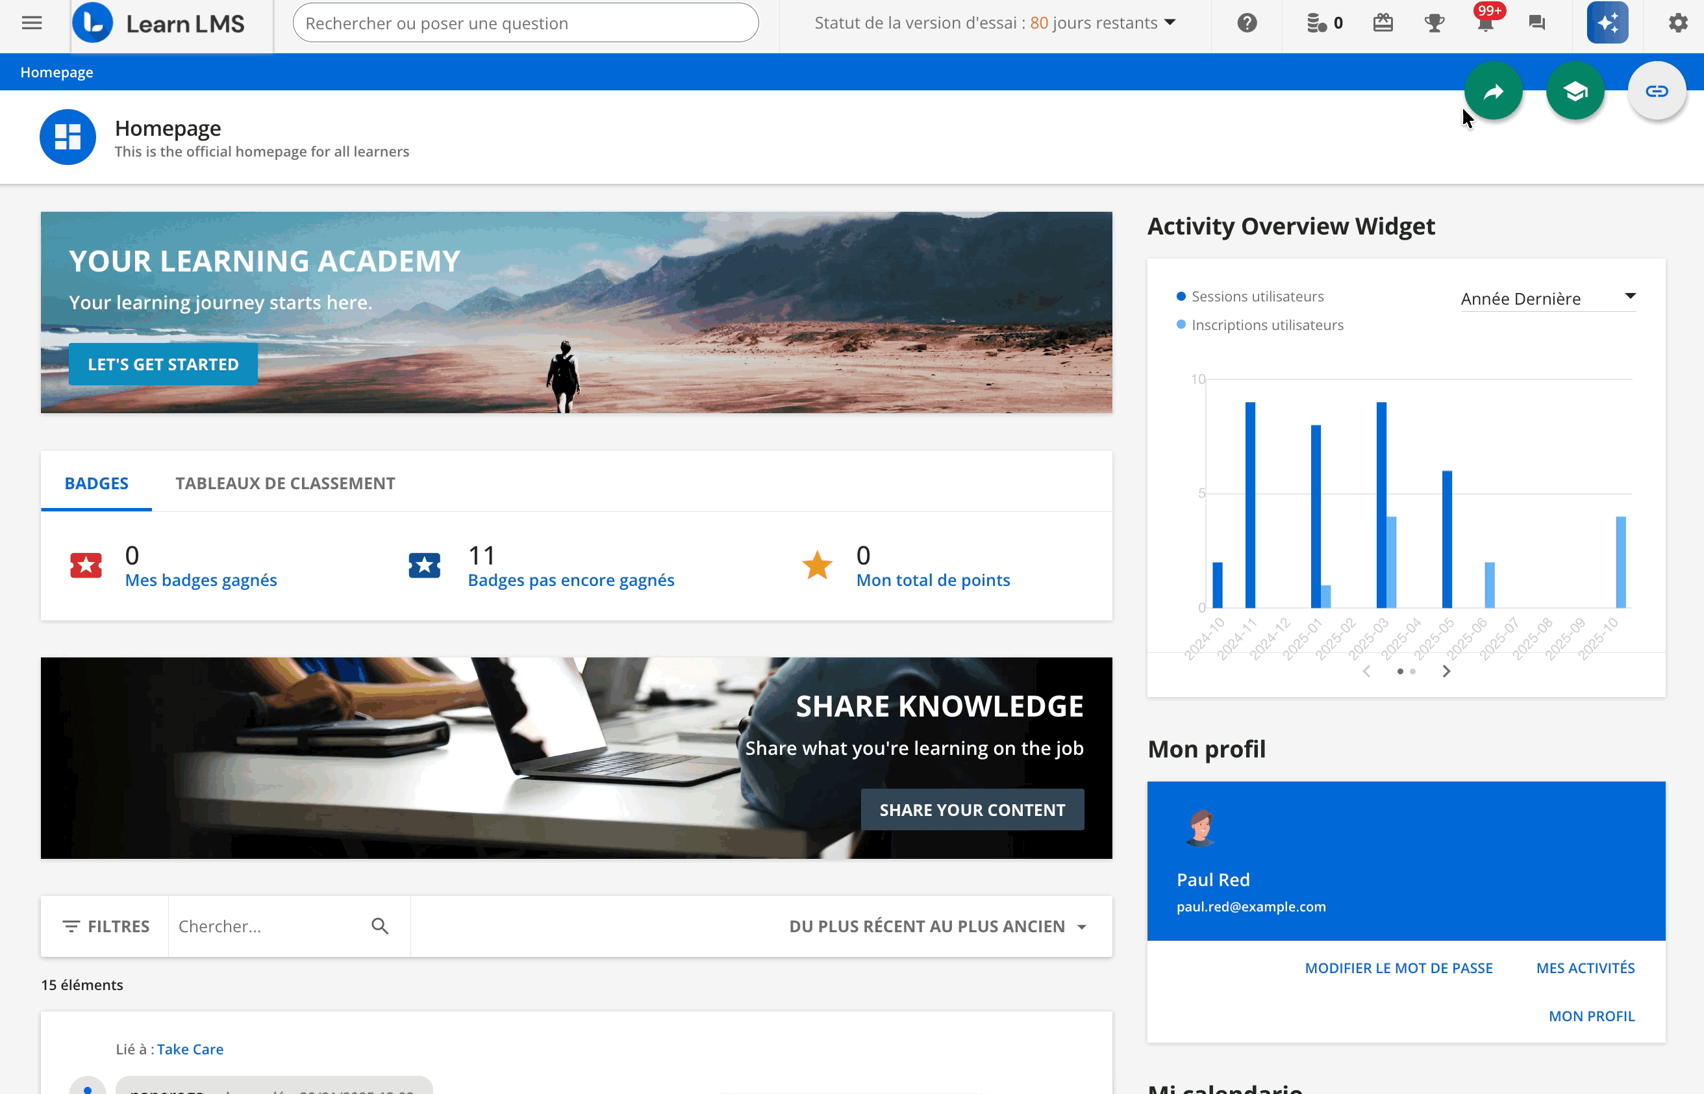This screenshot has height=1094, width=1704.
Task: Open the settings gear icon
Action: (x=1677, y=23)
